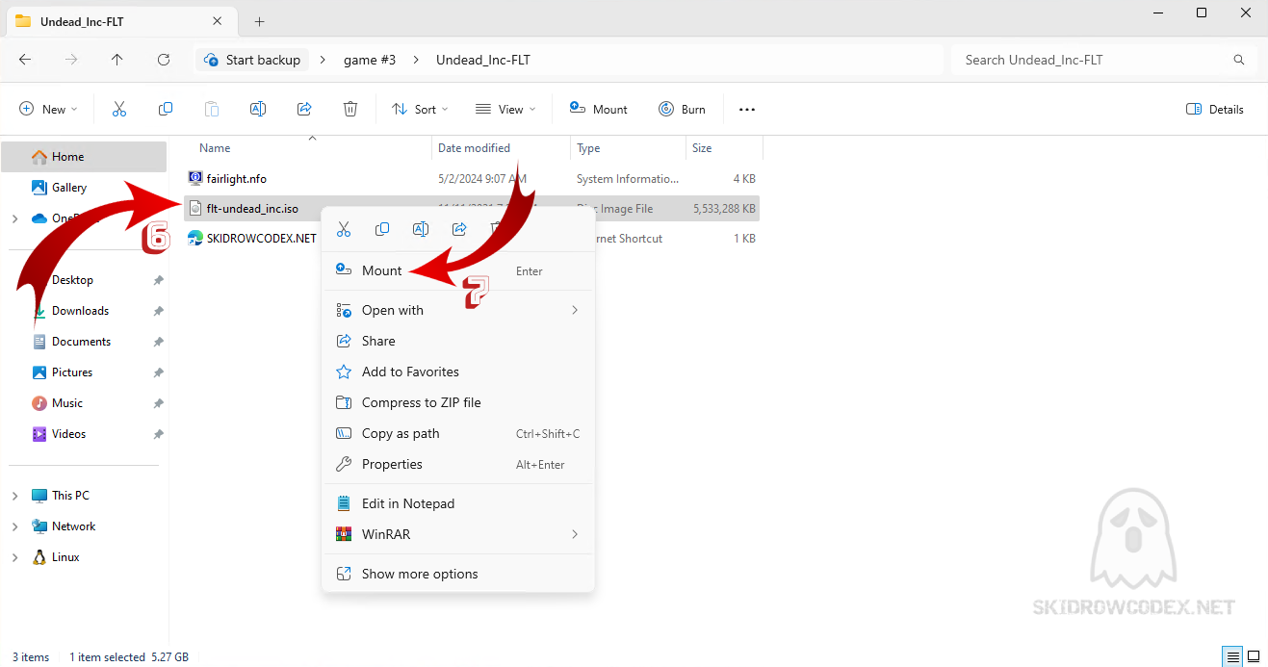Expand the Network tree node
The height and width of the screenshot is (667, 1268).
[14, 526]
